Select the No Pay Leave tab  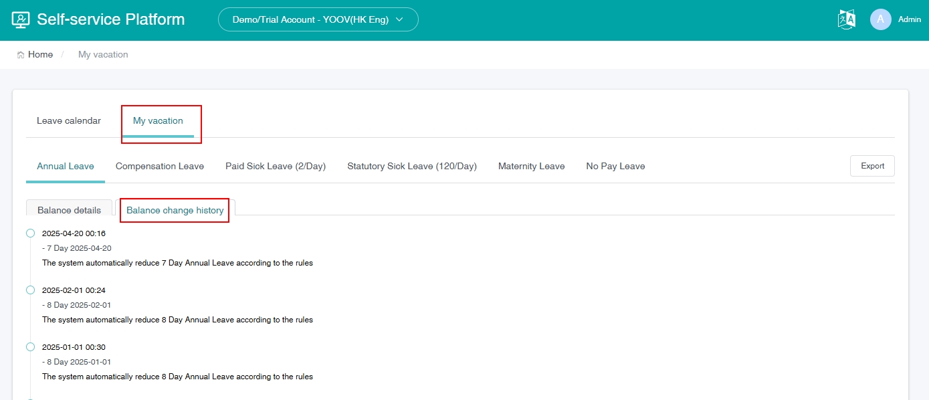point(615,167)
